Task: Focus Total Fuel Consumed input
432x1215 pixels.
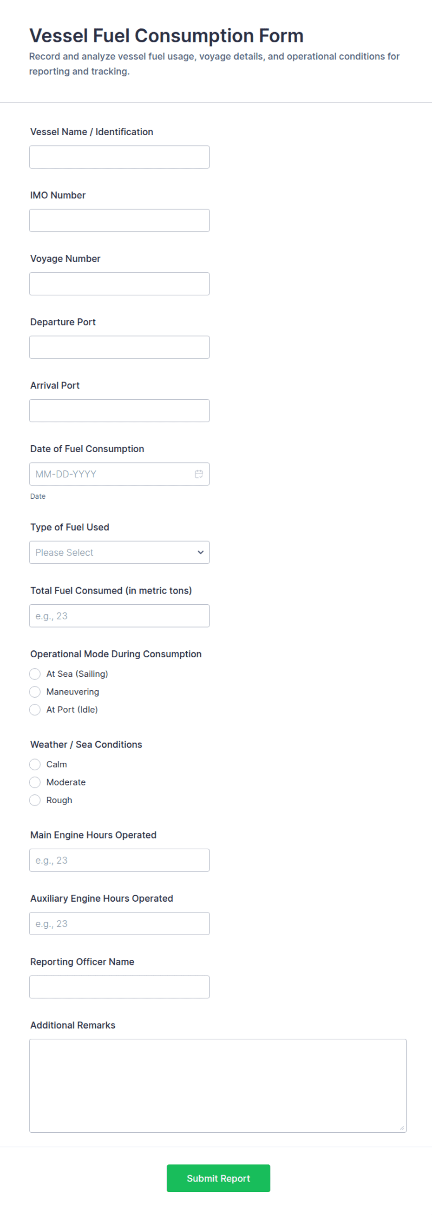Action: [x=119, y=616]
